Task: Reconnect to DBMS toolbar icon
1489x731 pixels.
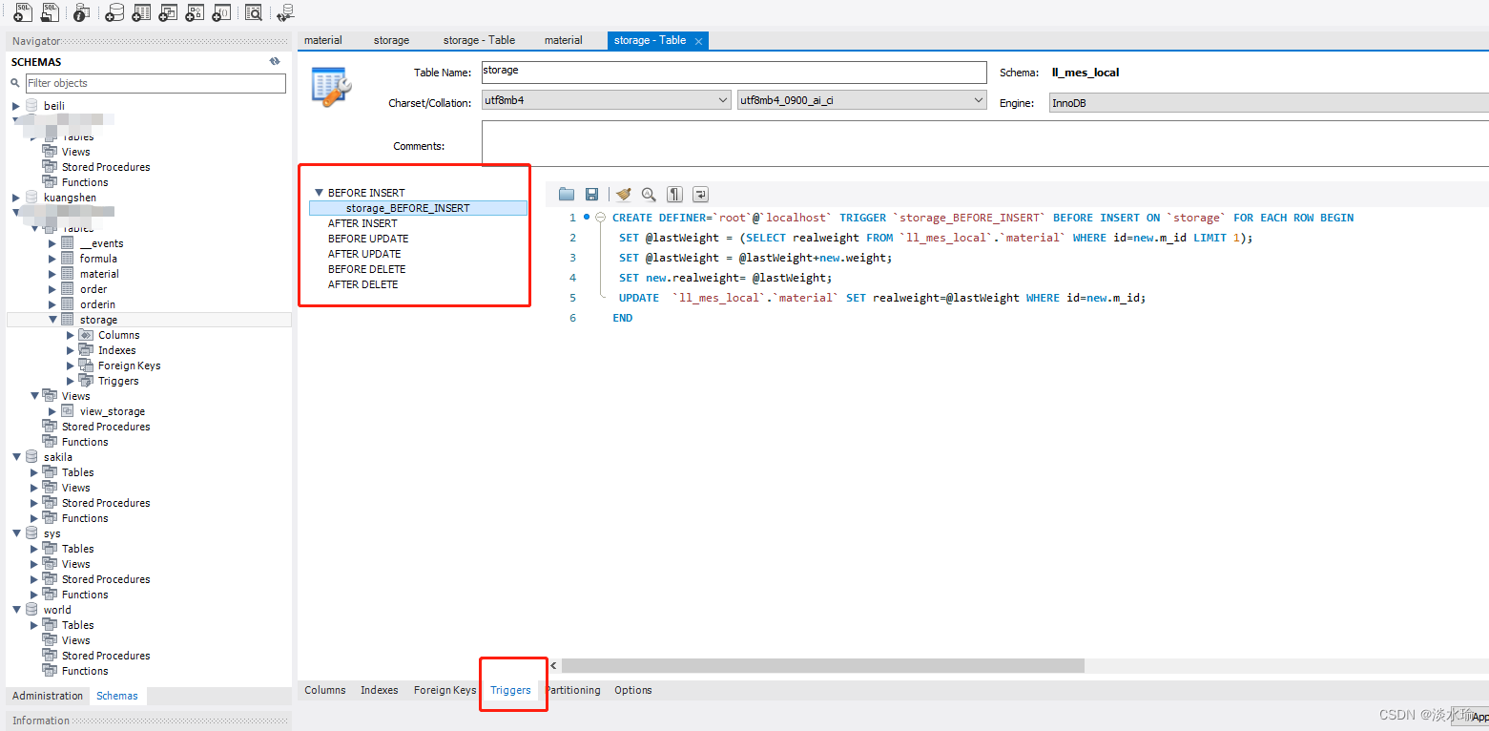Action: tap(285, 12)
